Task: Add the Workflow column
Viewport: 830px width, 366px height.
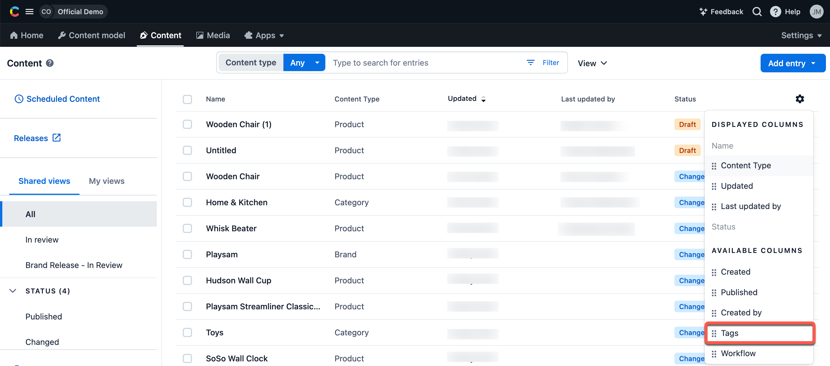Action: coord(759,354)
